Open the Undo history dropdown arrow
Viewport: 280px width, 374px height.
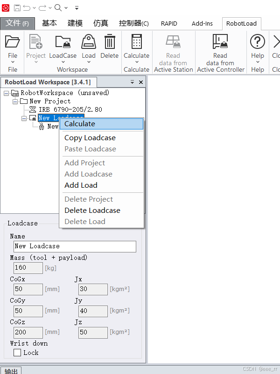[34, 8]
